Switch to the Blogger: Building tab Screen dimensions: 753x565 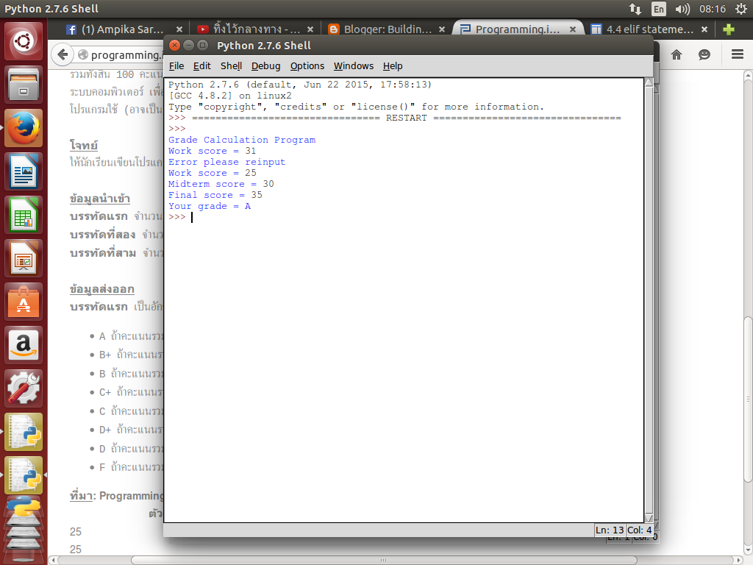pyautogui.click(x=385, y=29)
